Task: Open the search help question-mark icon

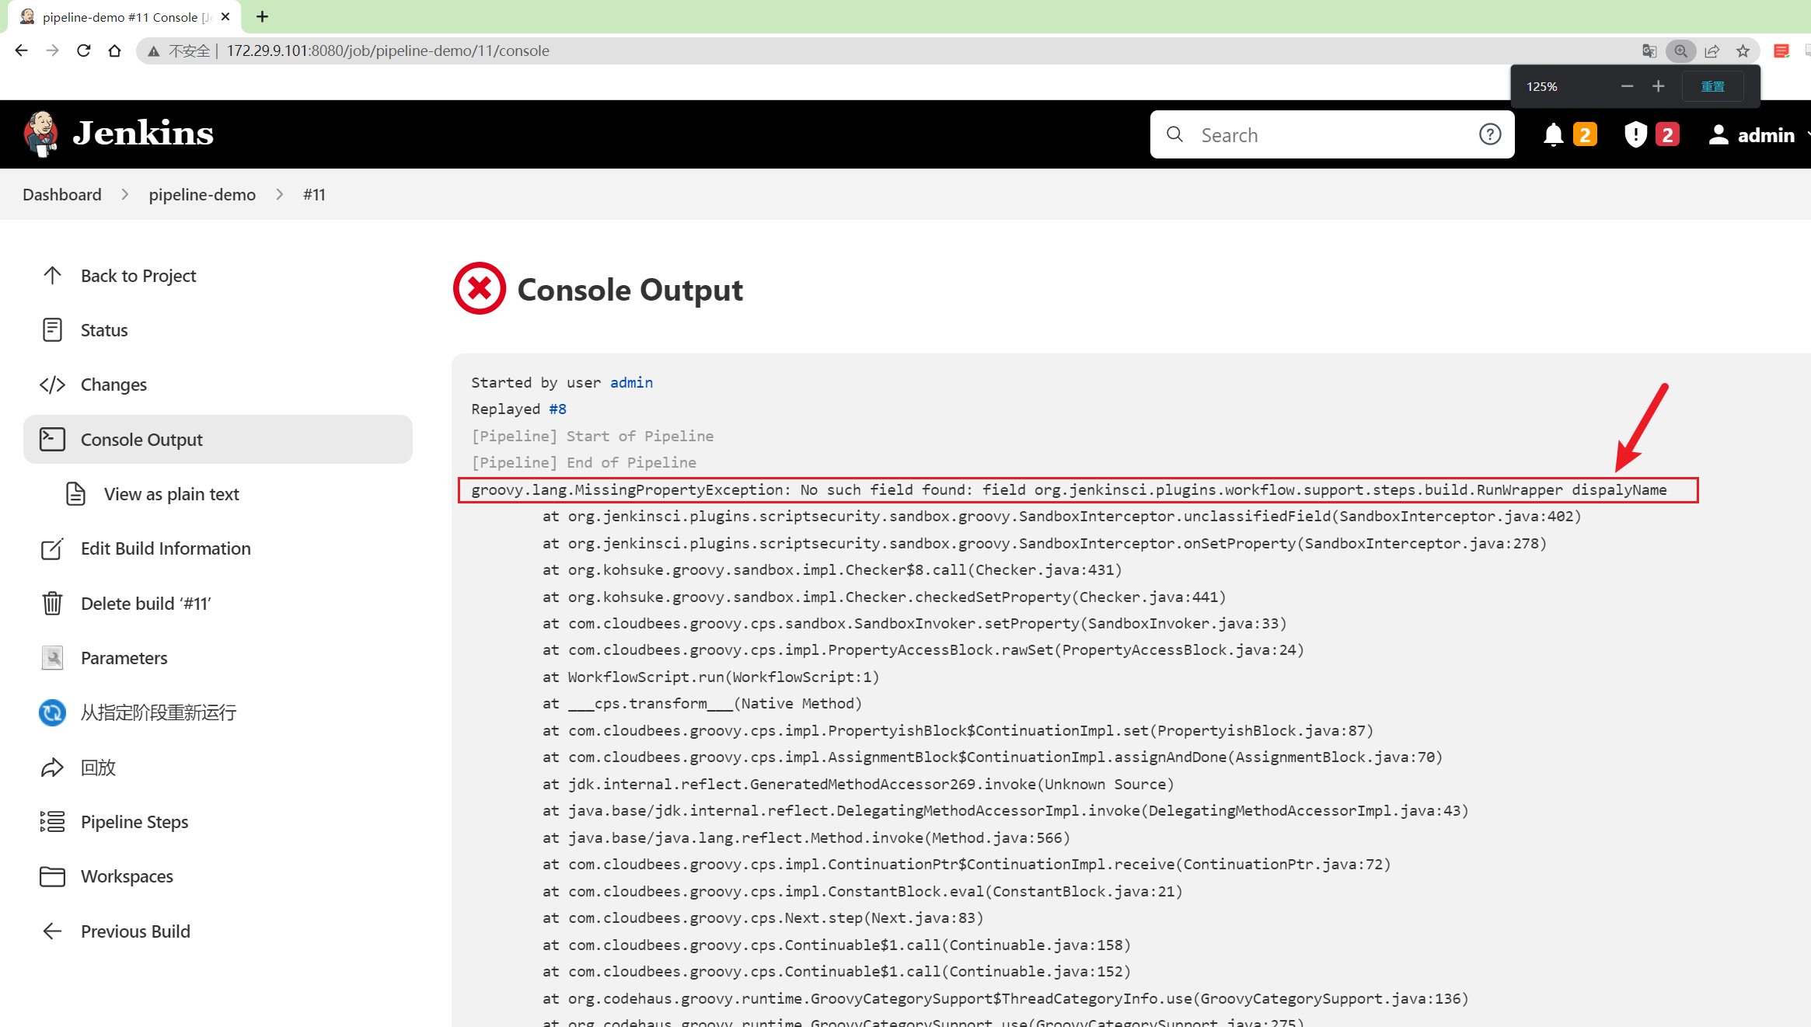Action: click(x=1489, y=134)
